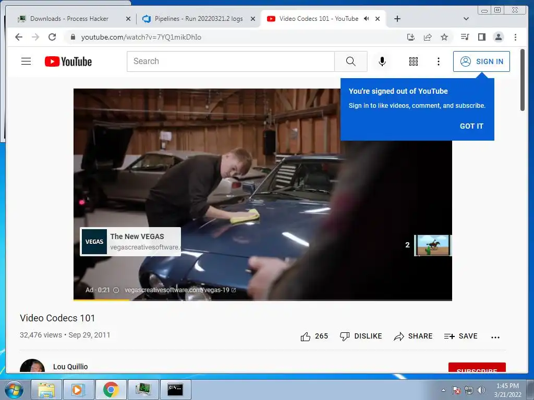Open the Lou Quillio channel avatar
The height and width of the screenshot is (400, 534).
coord(32,366)
